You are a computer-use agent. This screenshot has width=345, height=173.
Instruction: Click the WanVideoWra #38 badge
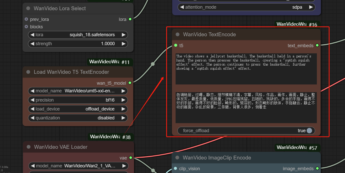click(x=110, y=137)
